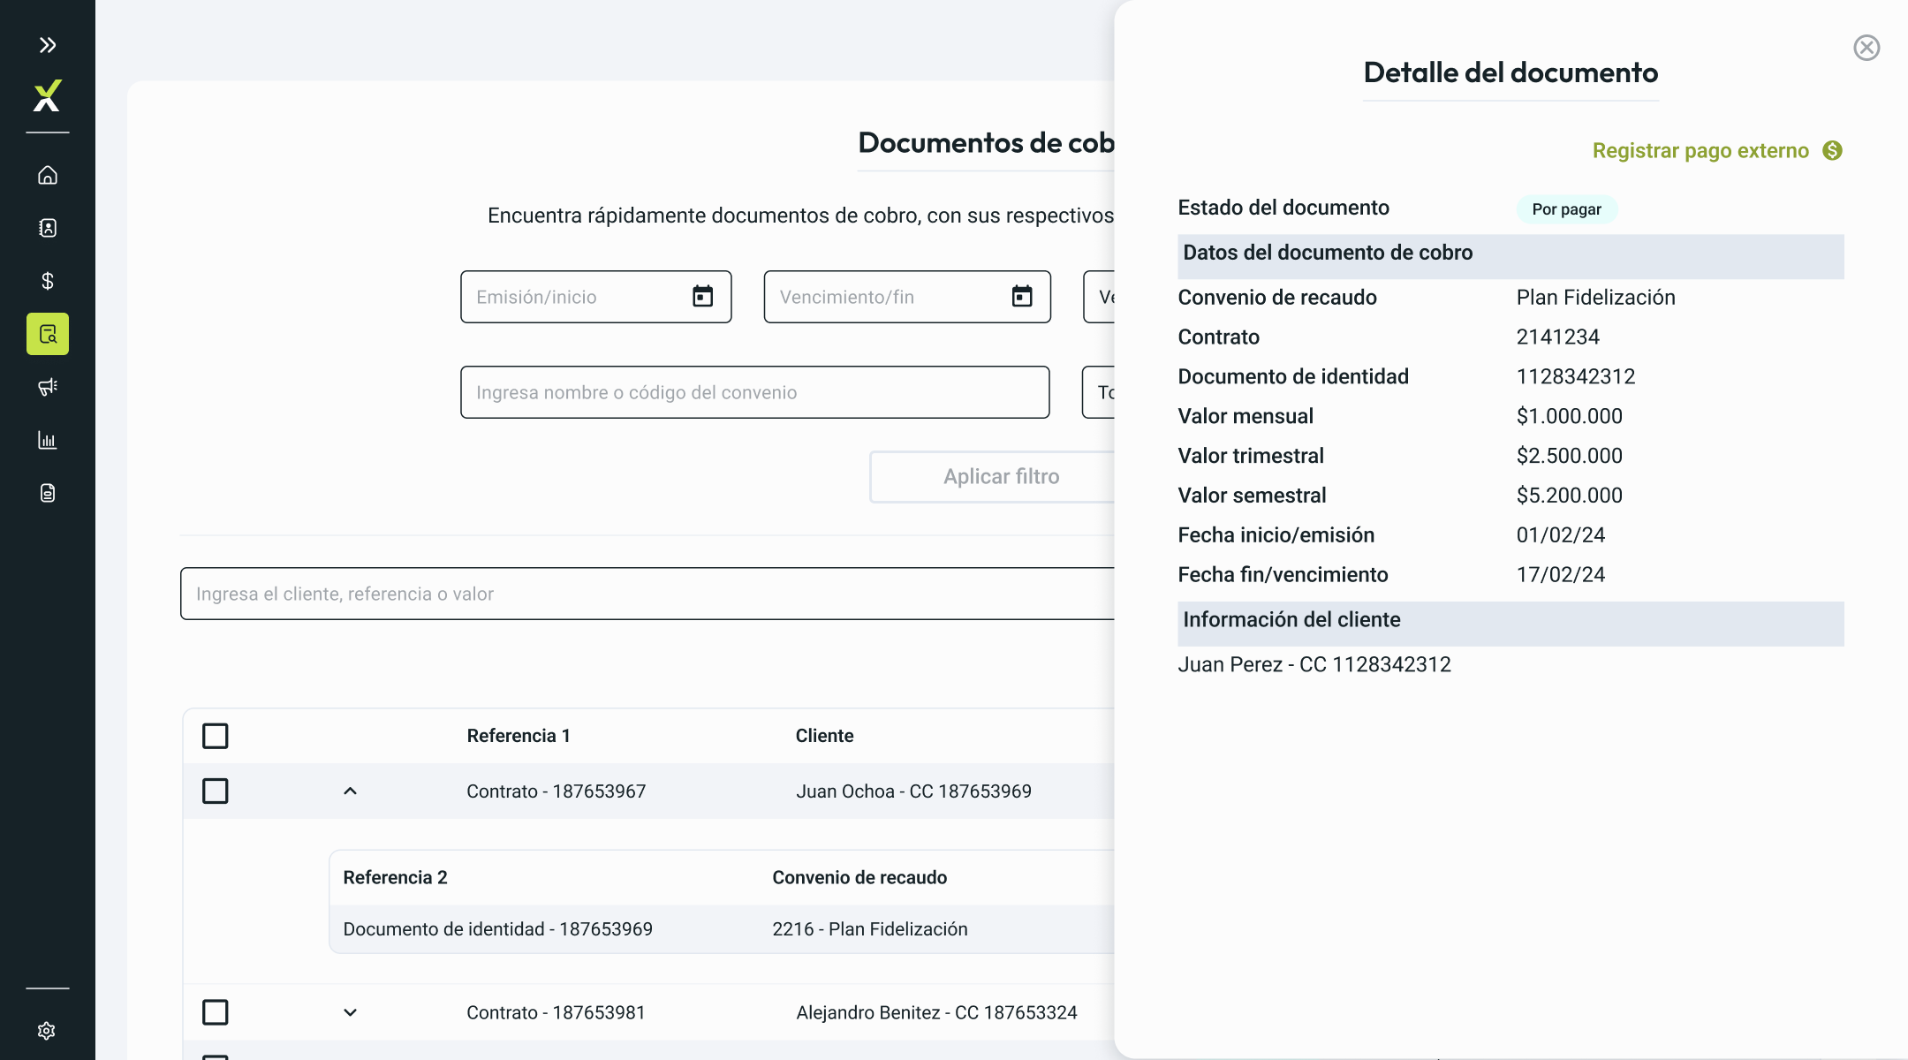Click Contrato - 187653967 reference text
Screen dimensions: 1908x1060
click(x=556, y=791)
